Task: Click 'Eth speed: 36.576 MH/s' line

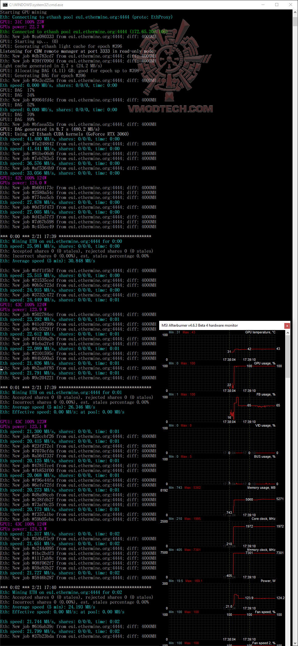Action: pos(60,163)
